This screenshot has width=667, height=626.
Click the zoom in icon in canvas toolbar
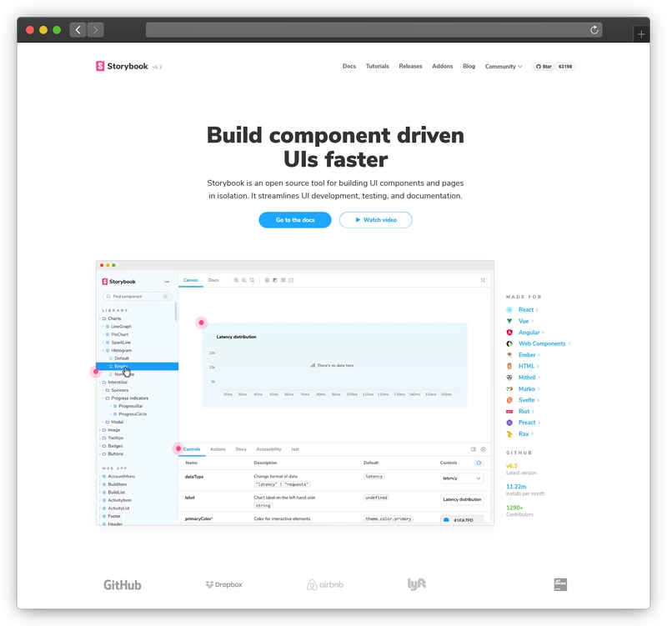pos(236,280)
